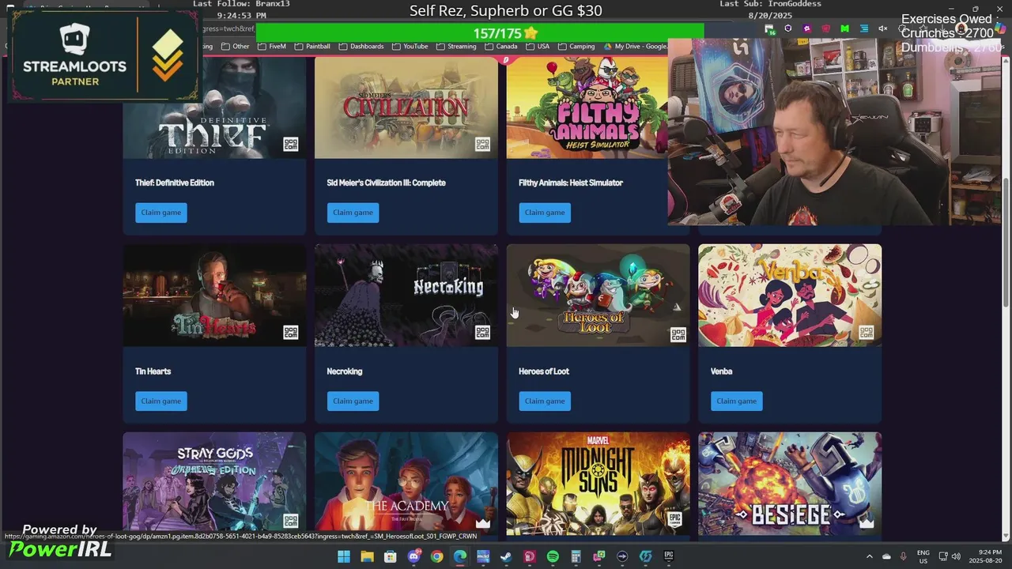
Task: Open the Dashboards bookmarks folder
Action: pyautogui.click(x=362, y=47)
